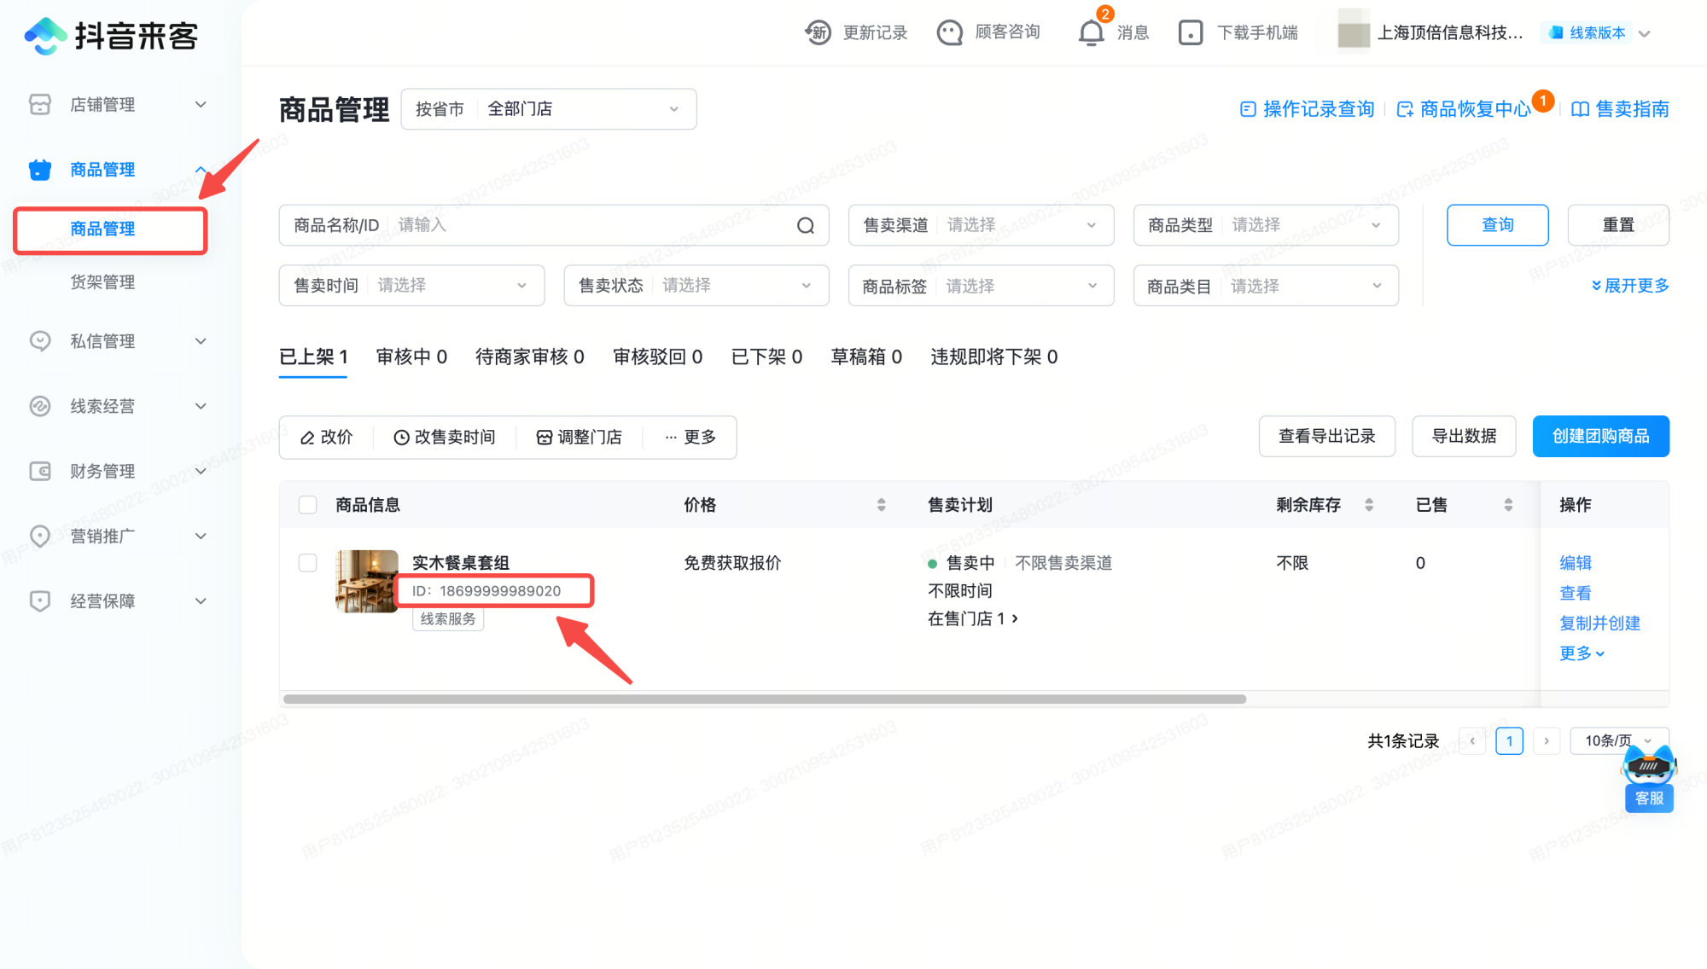
Task: Expand the 线索经营 sidebar menu
Action: point(201,406)
